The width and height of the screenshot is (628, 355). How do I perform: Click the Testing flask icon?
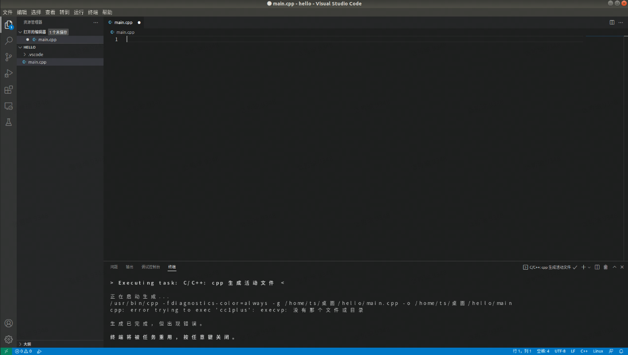tap(8, 122)
